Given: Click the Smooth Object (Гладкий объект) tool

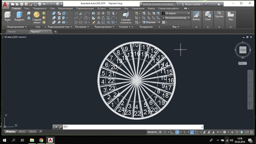Looking at the screenshot, I should (x=37, y=18).
